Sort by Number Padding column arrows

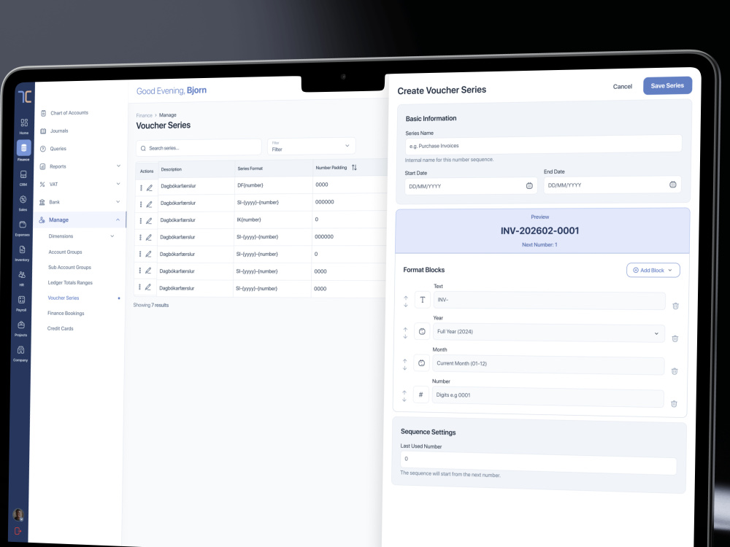(x=354, y=168)
